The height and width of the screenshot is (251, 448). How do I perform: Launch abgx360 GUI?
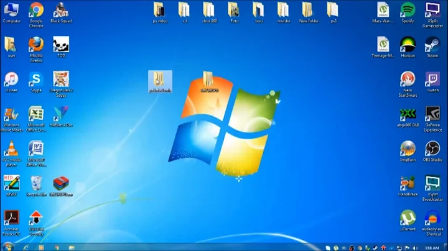[408, 117]
